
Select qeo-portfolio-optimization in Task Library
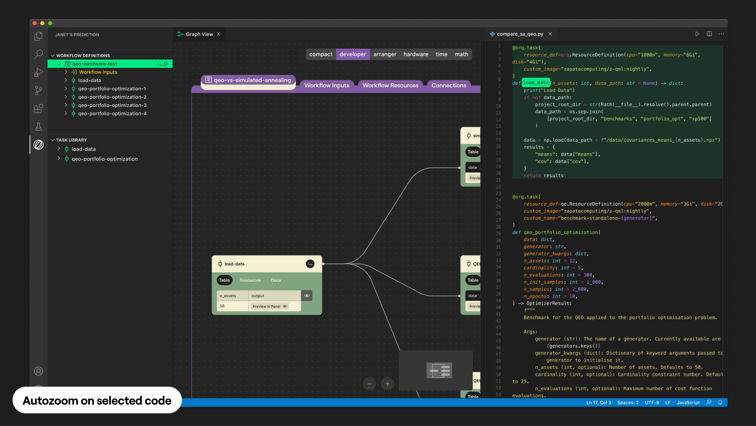[111, 159]
